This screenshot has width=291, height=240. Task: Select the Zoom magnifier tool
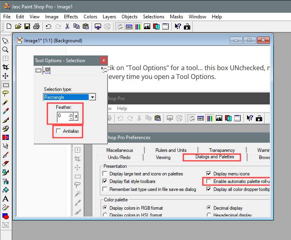[x=6, y=49]
